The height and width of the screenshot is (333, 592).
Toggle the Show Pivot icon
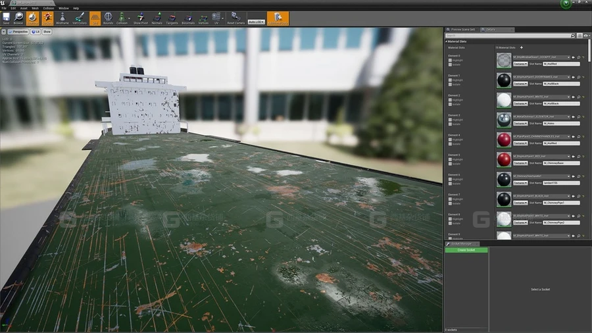(141, 18)
